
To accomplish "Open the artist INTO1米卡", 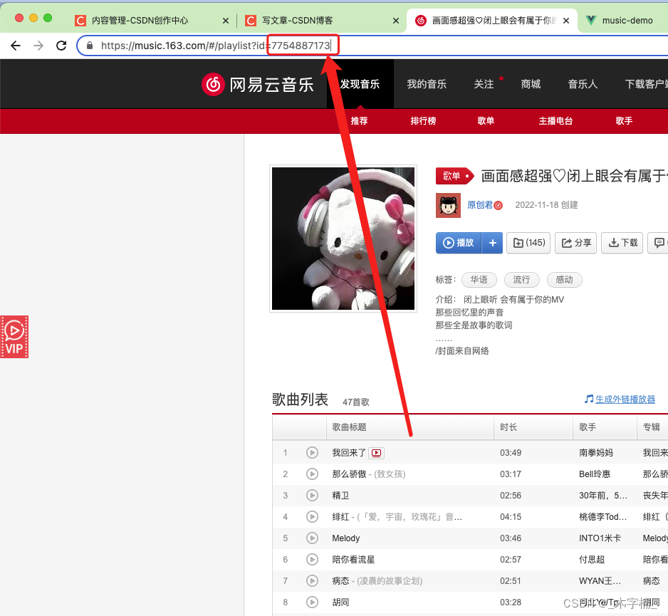I will (600, 538).
